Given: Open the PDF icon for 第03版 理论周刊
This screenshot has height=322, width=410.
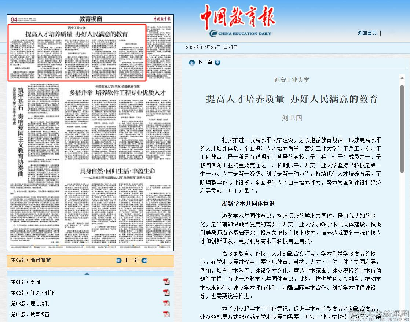Looking at the screenshot, I should [x=166, y=303].
